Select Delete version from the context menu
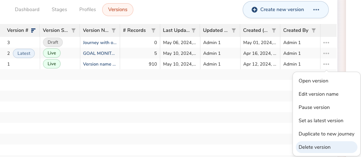 (x=314, y=147)
